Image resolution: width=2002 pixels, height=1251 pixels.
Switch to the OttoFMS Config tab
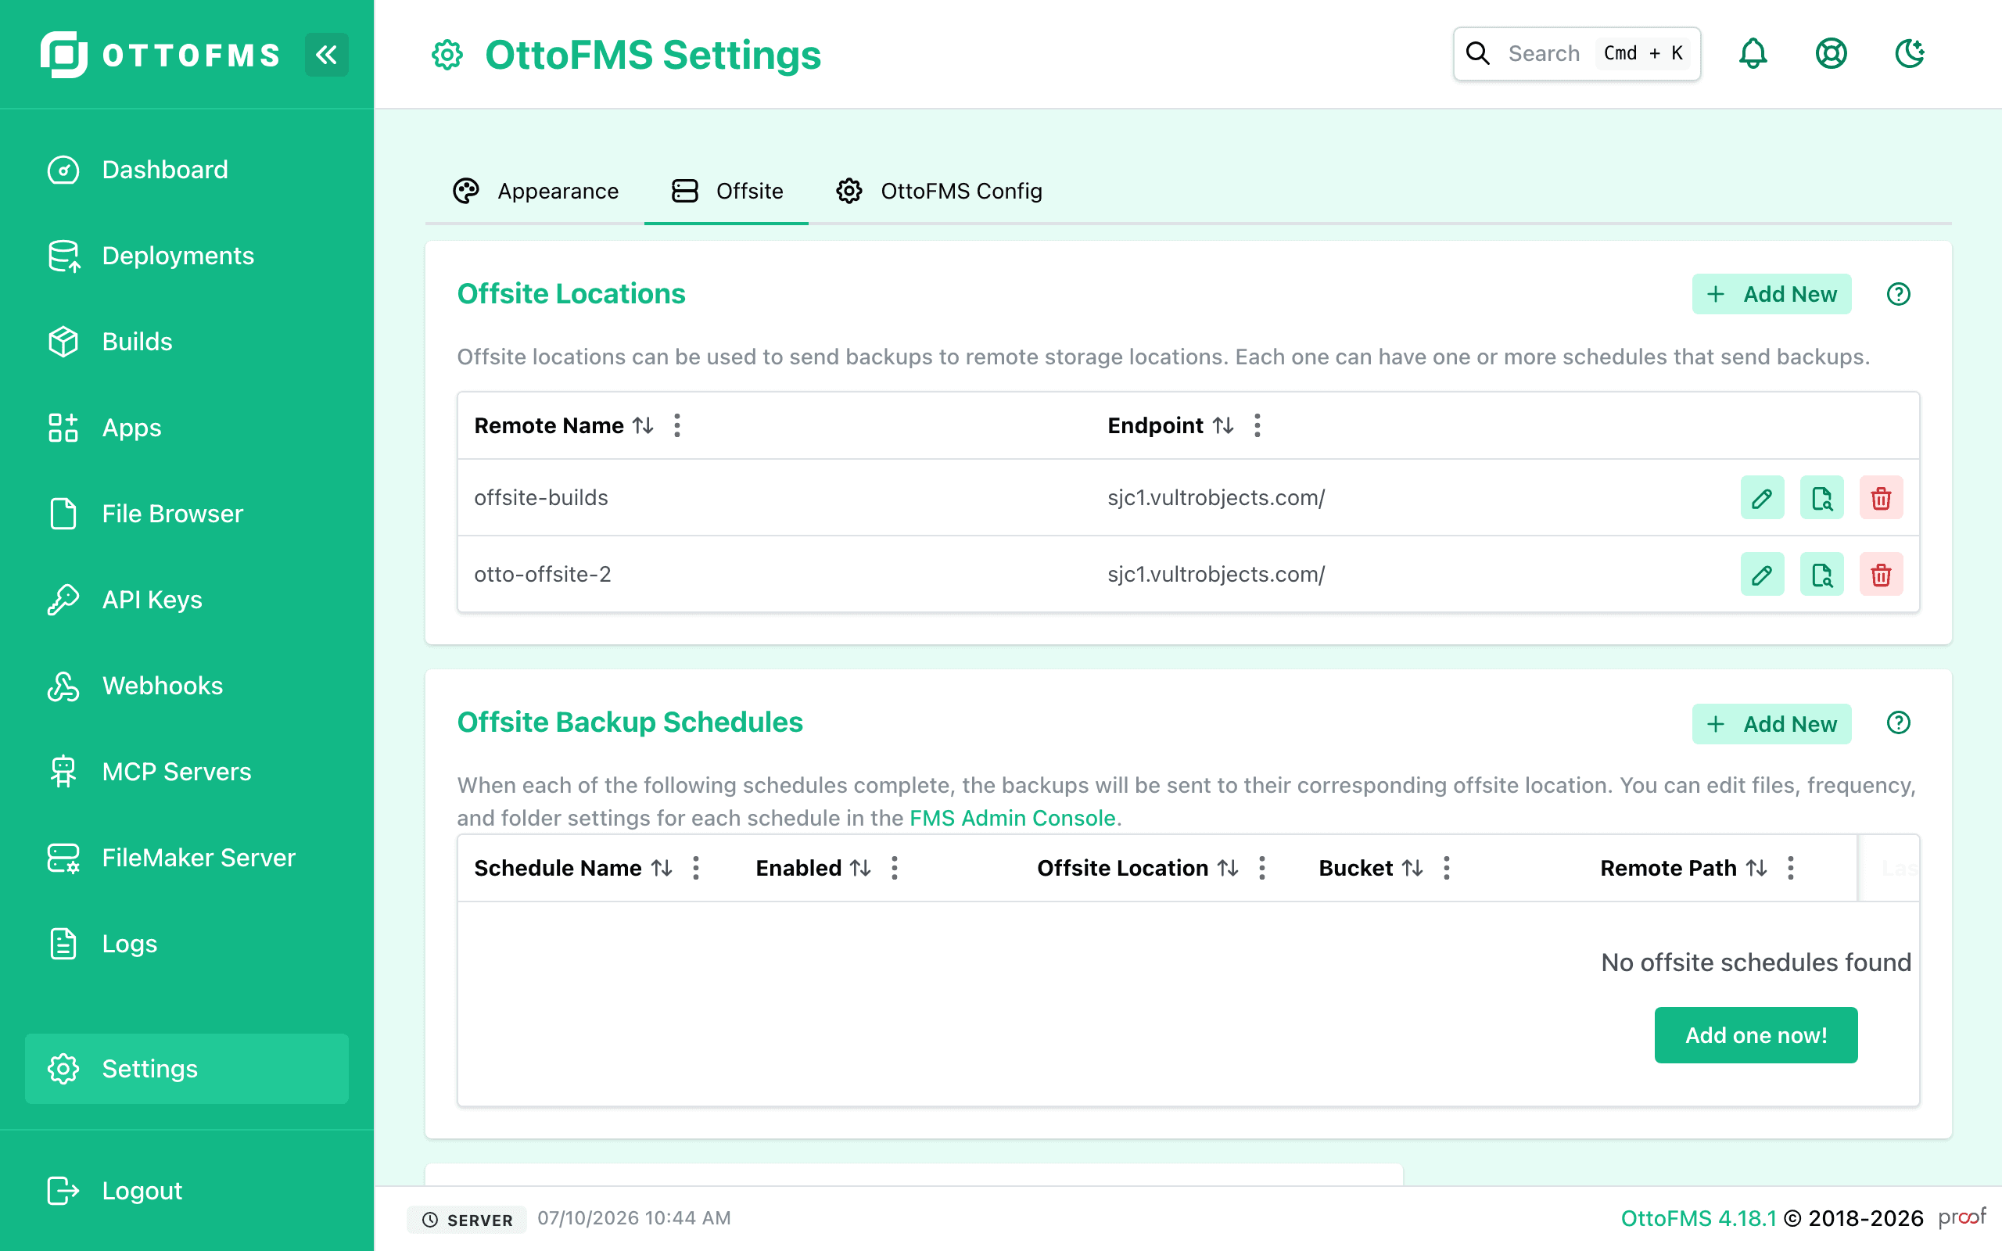point(938,191)
